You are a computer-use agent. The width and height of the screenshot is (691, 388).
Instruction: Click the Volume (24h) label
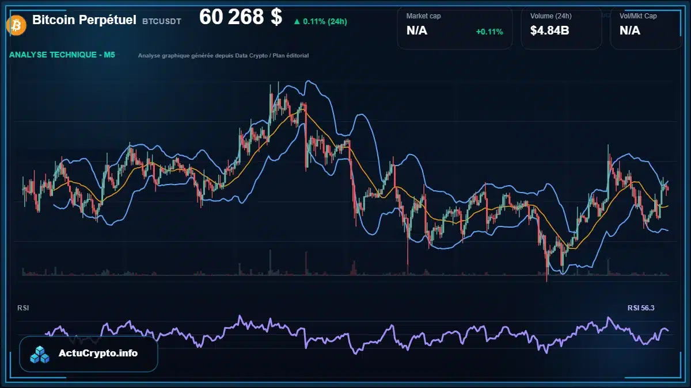point(551,16)
